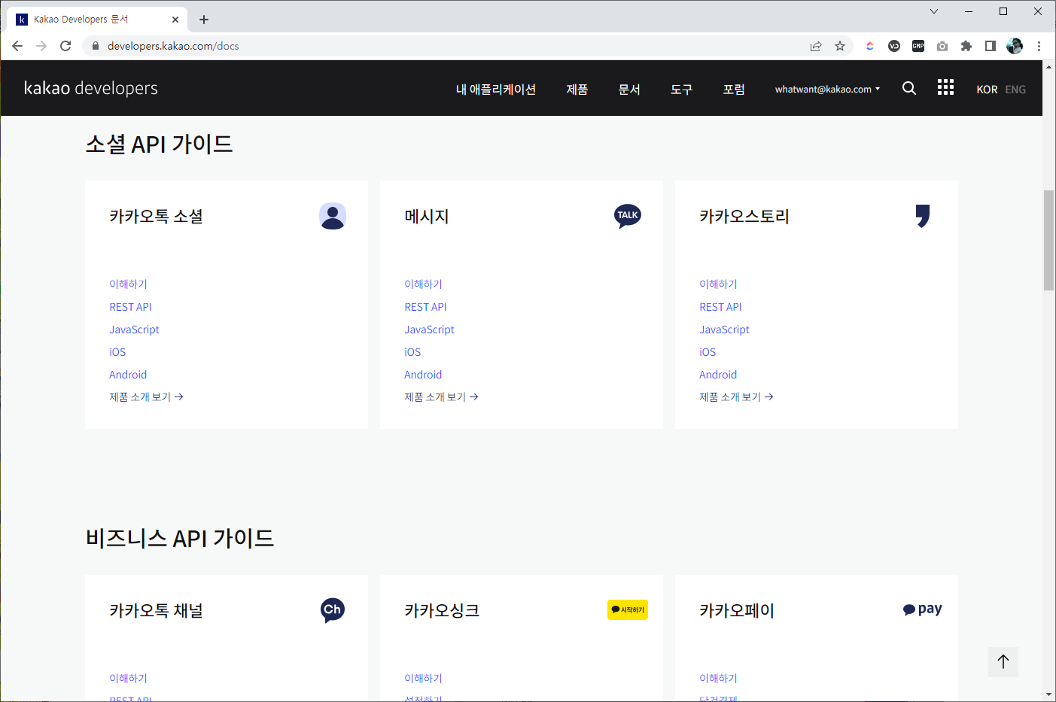
Task: Open the nine-dot apps grid menu
Action: [945, 87]
